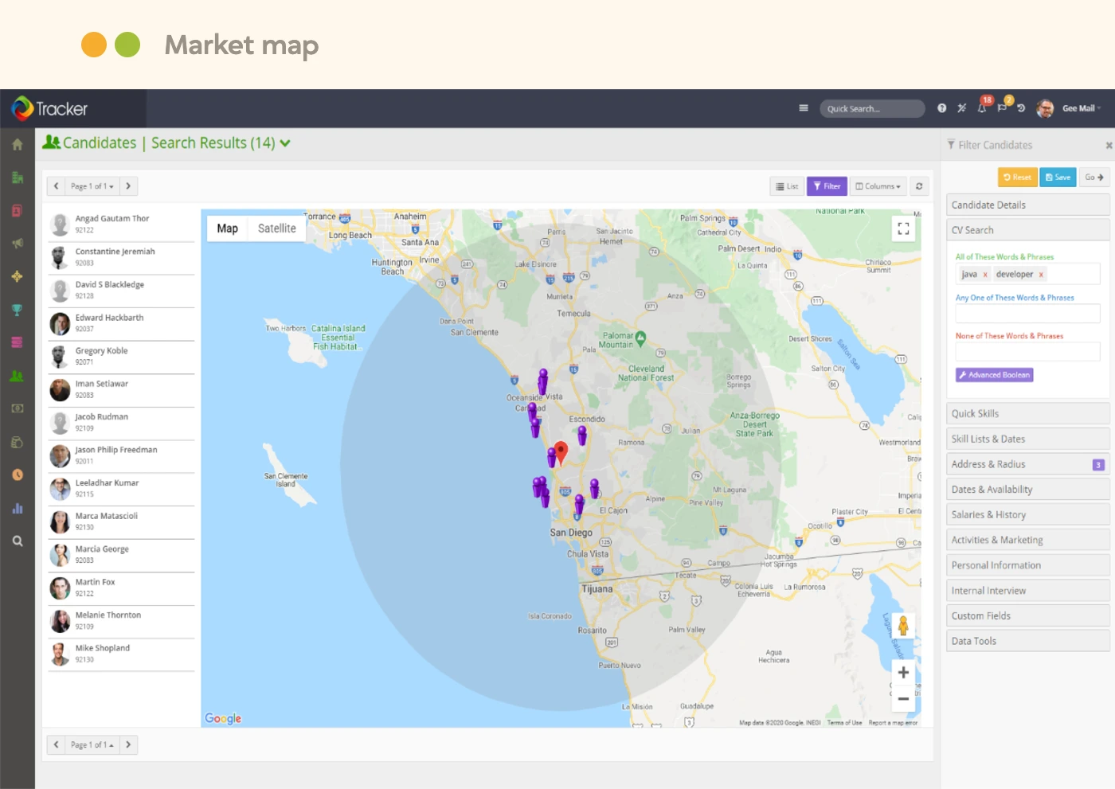1115x789 pixels.
Task: Click the magic wand icon in the top bar
Action: 961,108
